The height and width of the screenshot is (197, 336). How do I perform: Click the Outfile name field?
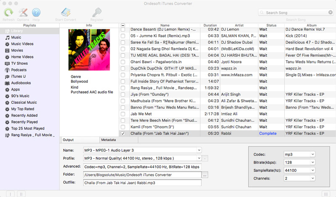point(142,183)
